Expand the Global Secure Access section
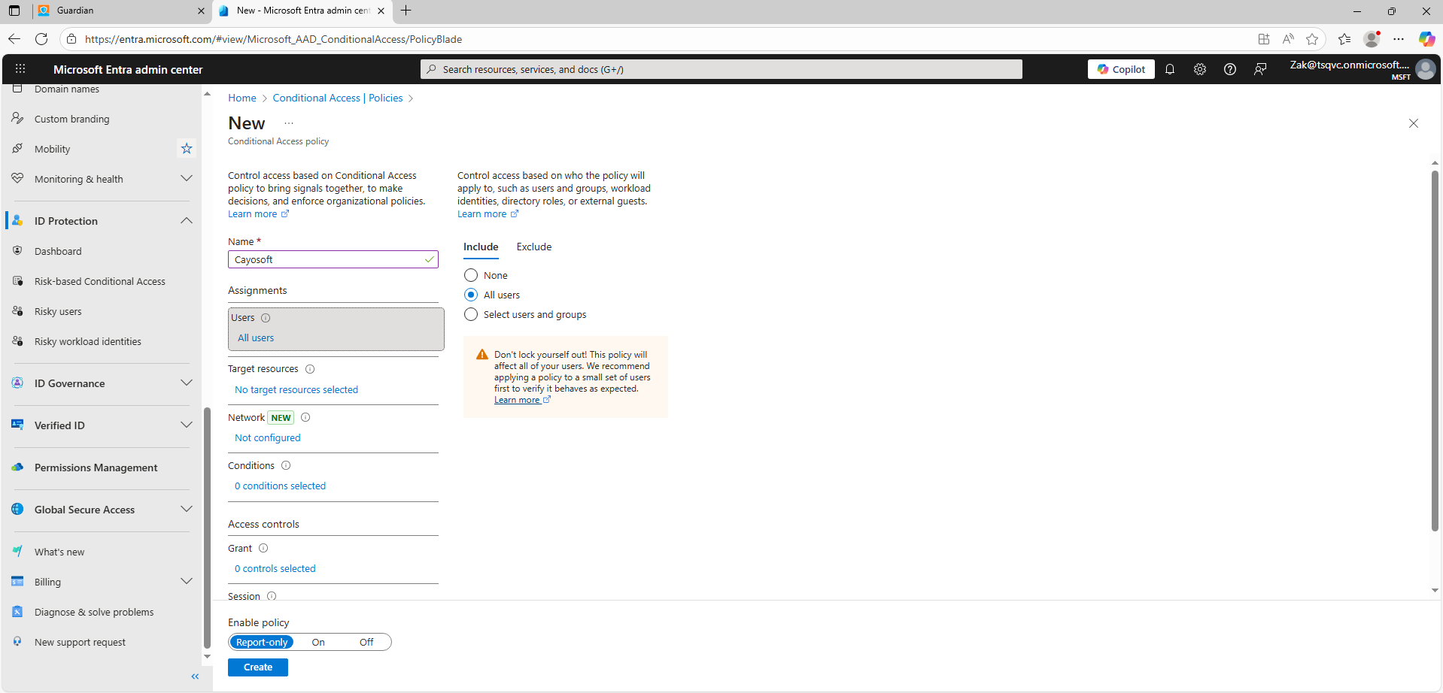This screenshot has width=1443, height=693. coord(186,510)
